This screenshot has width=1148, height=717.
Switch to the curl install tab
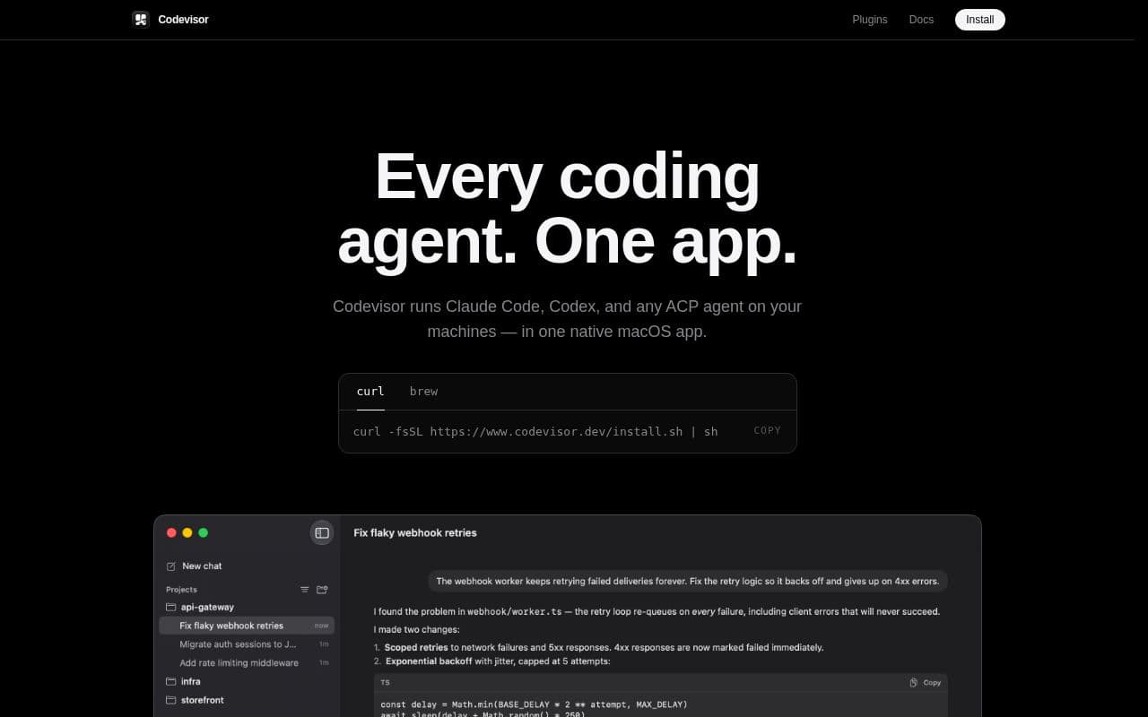click(370, 392)
